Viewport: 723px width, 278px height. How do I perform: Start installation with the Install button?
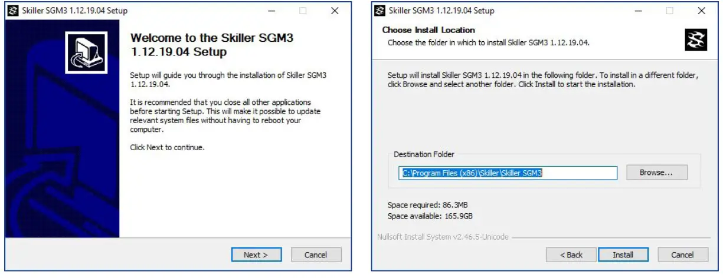tap(623, 254)
